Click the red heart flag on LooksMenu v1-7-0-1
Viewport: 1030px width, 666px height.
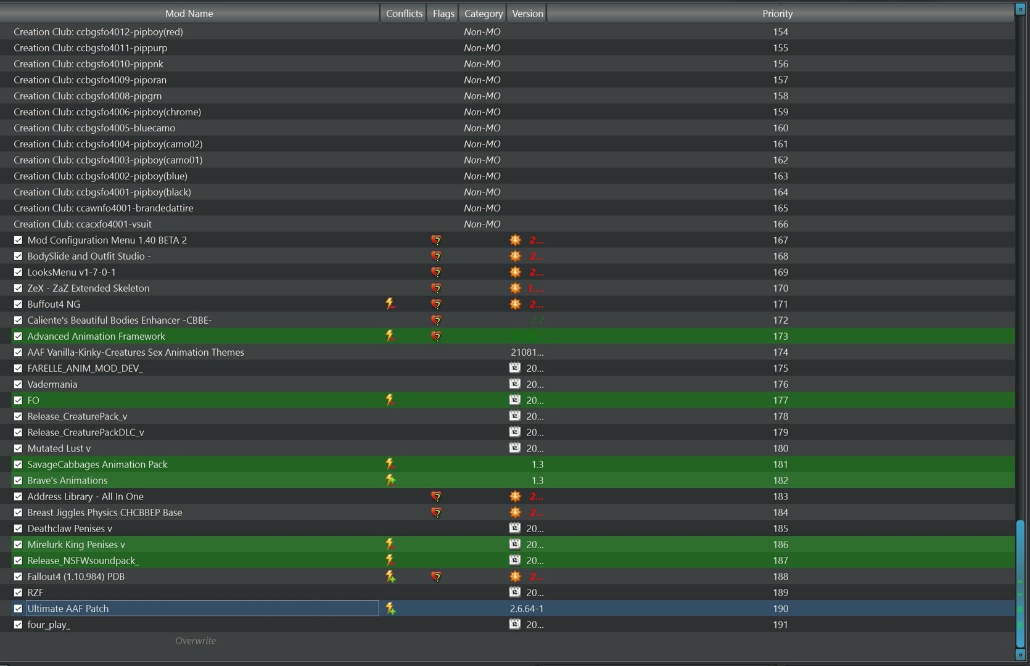436,272
